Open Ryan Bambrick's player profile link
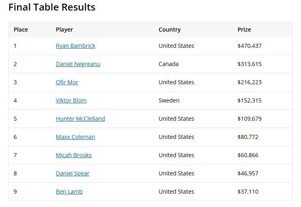 [x=75, y=46]
